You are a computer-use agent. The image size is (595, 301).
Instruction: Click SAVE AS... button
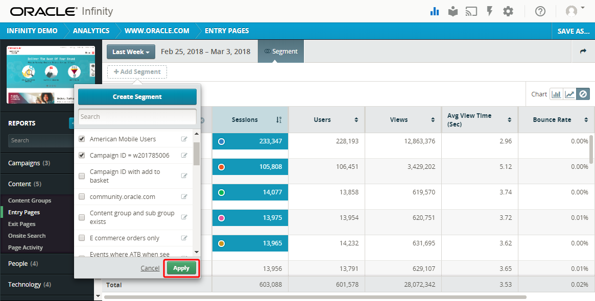coord(573,31)
